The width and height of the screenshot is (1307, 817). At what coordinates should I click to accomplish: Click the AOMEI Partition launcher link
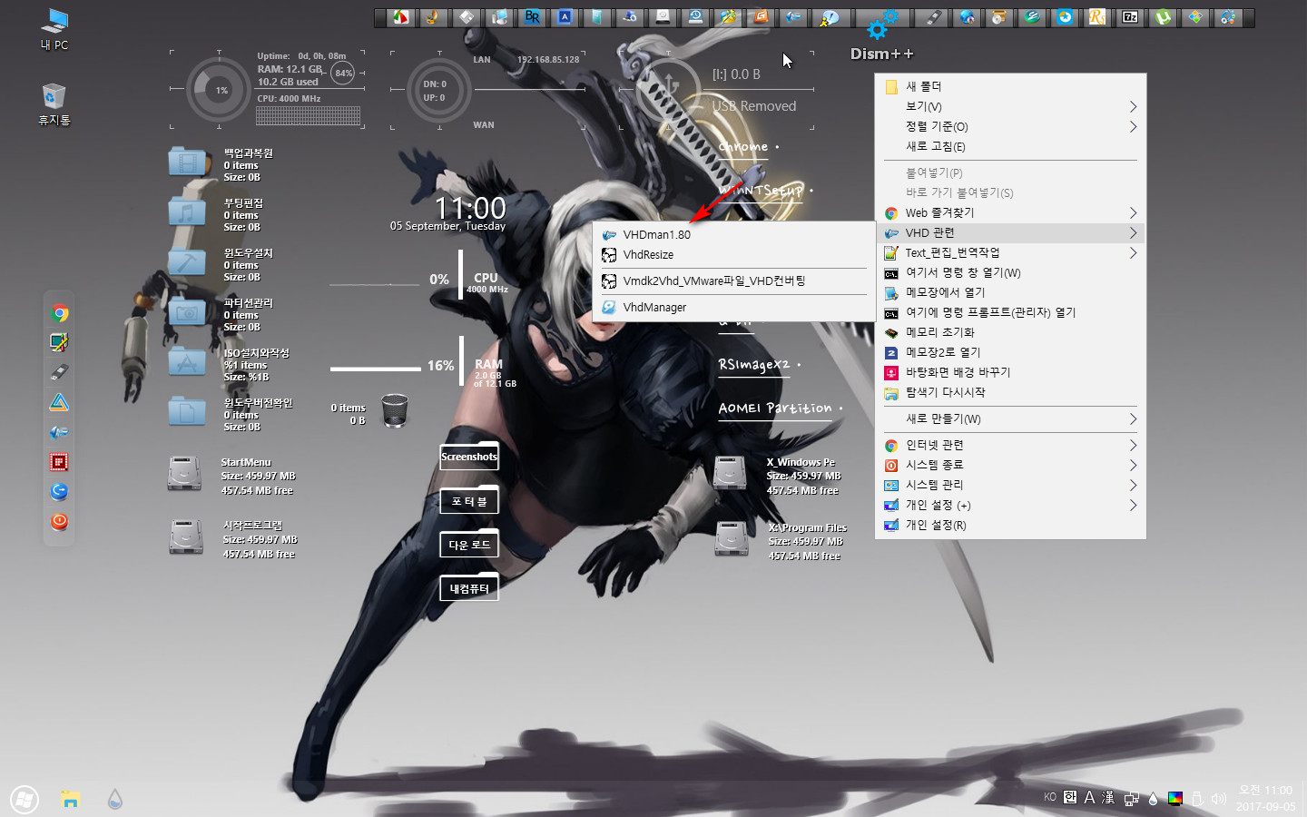pos(775,408)
